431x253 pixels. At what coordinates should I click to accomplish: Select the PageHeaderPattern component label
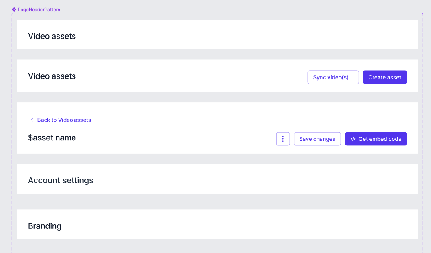pyautogui.click(x=39, y=9)
